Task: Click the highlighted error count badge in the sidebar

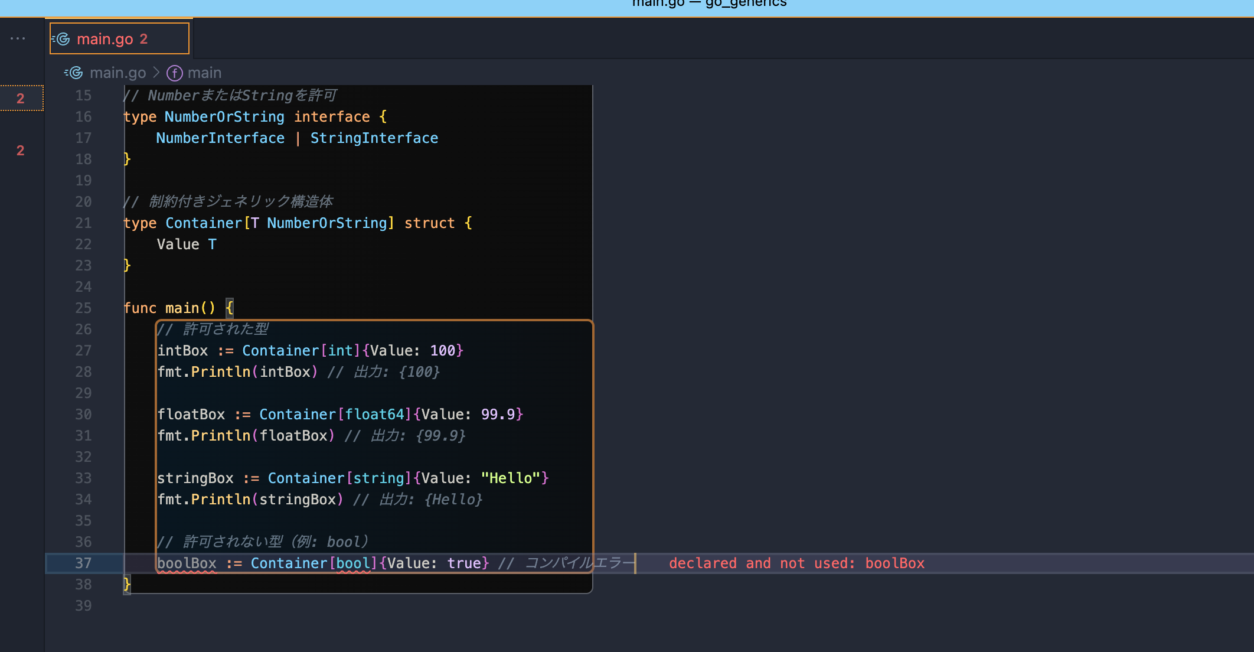Action: tap(21, 99)
